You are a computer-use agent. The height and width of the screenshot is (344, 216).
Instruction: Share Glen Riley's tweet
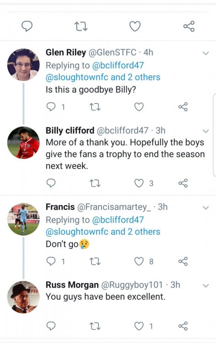[183, 107]
